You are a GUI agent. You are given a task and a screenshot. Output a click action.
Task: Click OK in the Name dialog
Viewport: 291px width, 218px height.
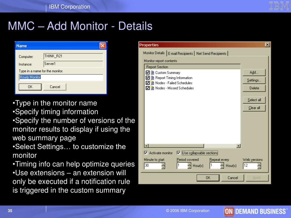click(30, 87)
